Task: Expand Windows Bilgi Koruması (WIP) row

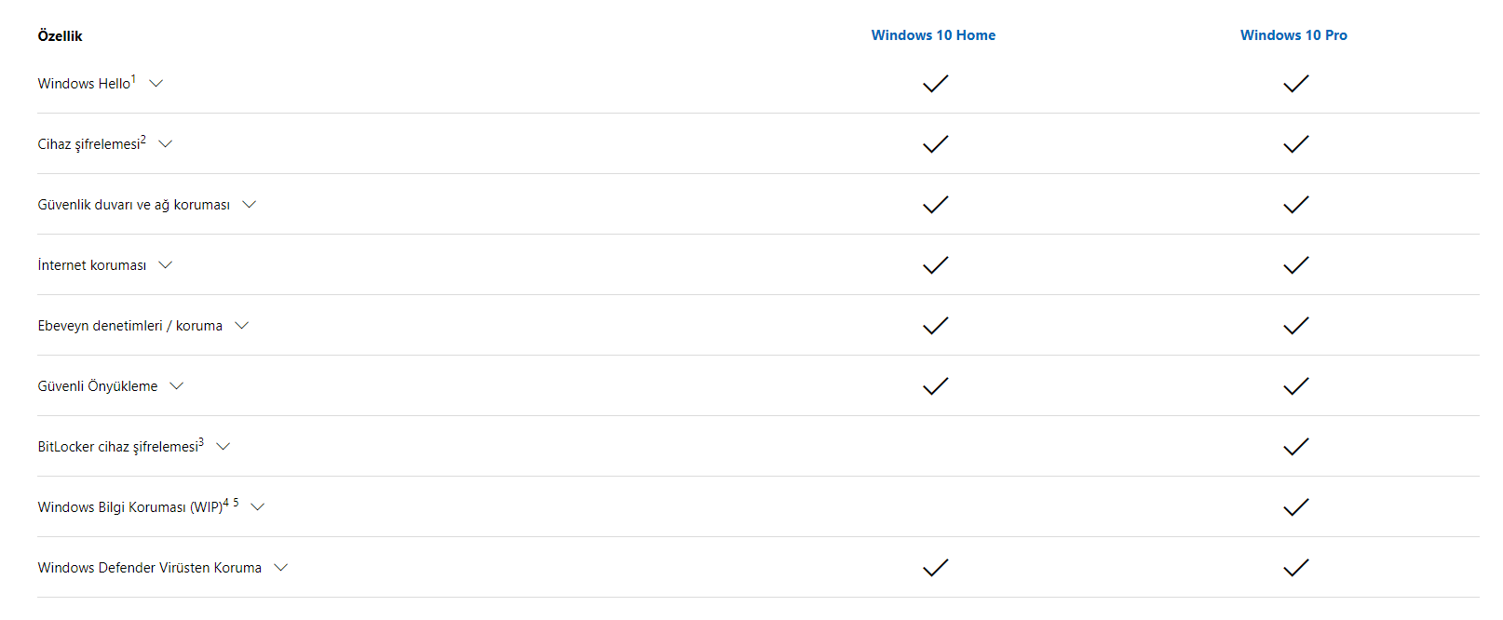Action: click(258, 507)
